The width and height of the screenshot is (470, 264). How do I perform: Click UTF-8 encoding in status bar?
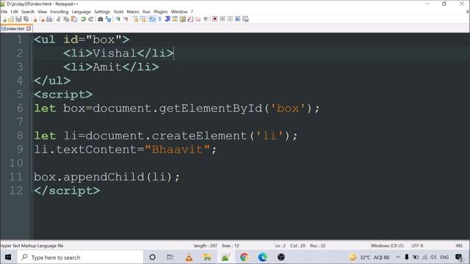tap(417, 246)
